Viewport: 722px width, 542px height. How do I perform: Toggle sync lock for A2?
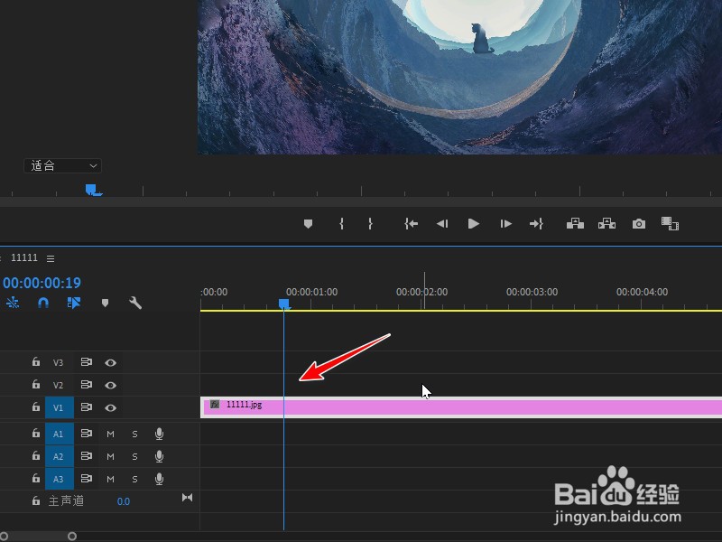(x=87, y=456)
